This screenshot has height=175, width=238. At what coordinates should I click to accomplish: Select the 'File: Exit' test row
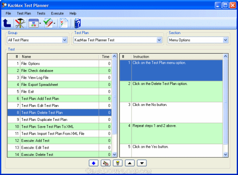tap(59, 92)
